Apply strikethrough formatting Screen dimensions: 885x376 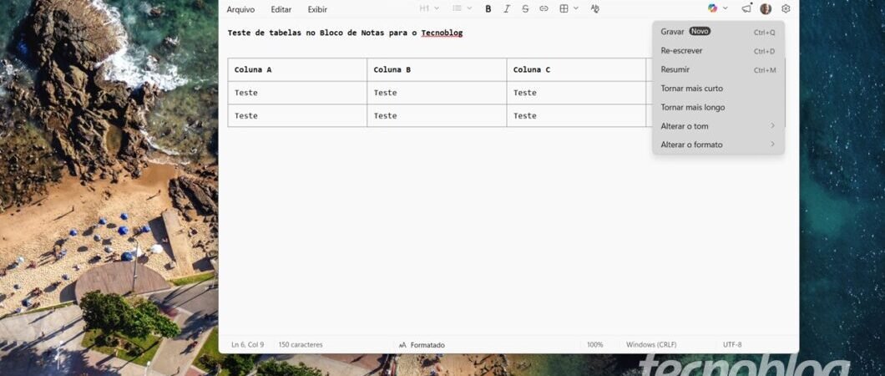(x=525, y=9)
